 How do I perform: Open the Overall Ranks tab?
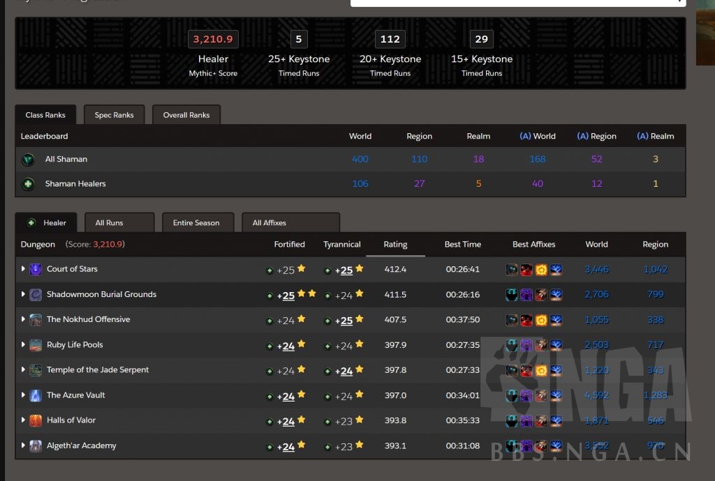[186, 115]
